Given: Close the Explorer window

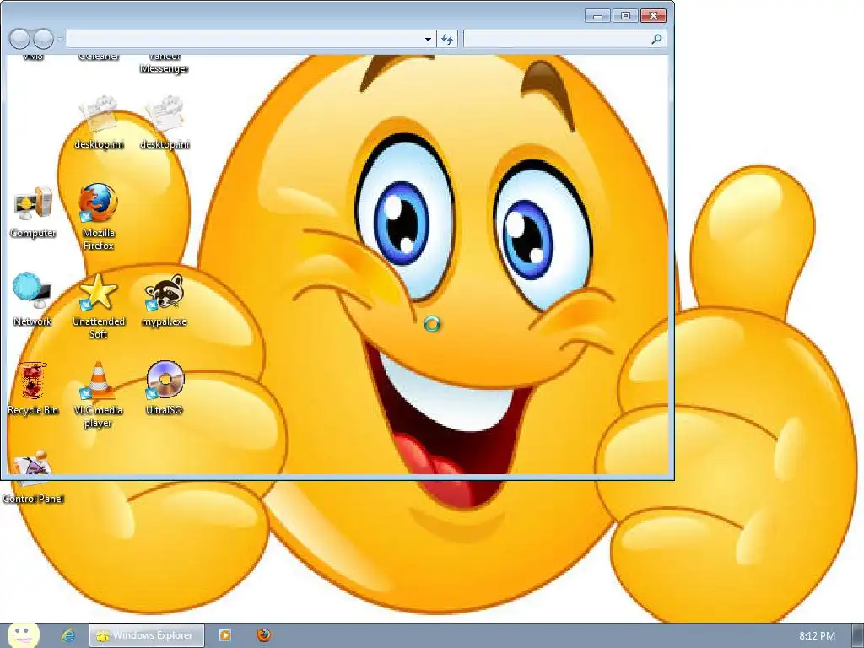Looking at the screenshot, I should [654, 16].
